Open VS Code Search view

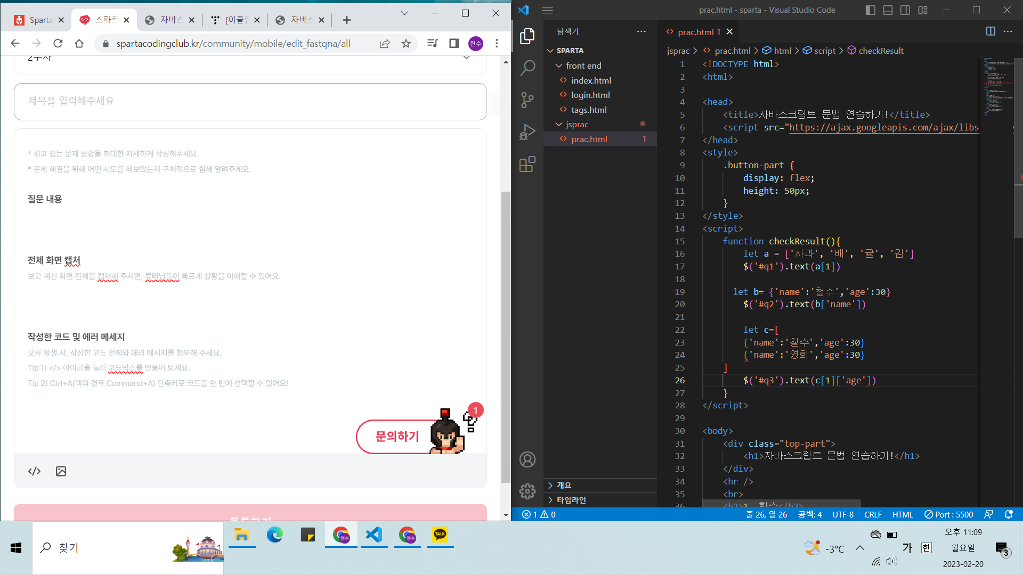pos(527,68)
